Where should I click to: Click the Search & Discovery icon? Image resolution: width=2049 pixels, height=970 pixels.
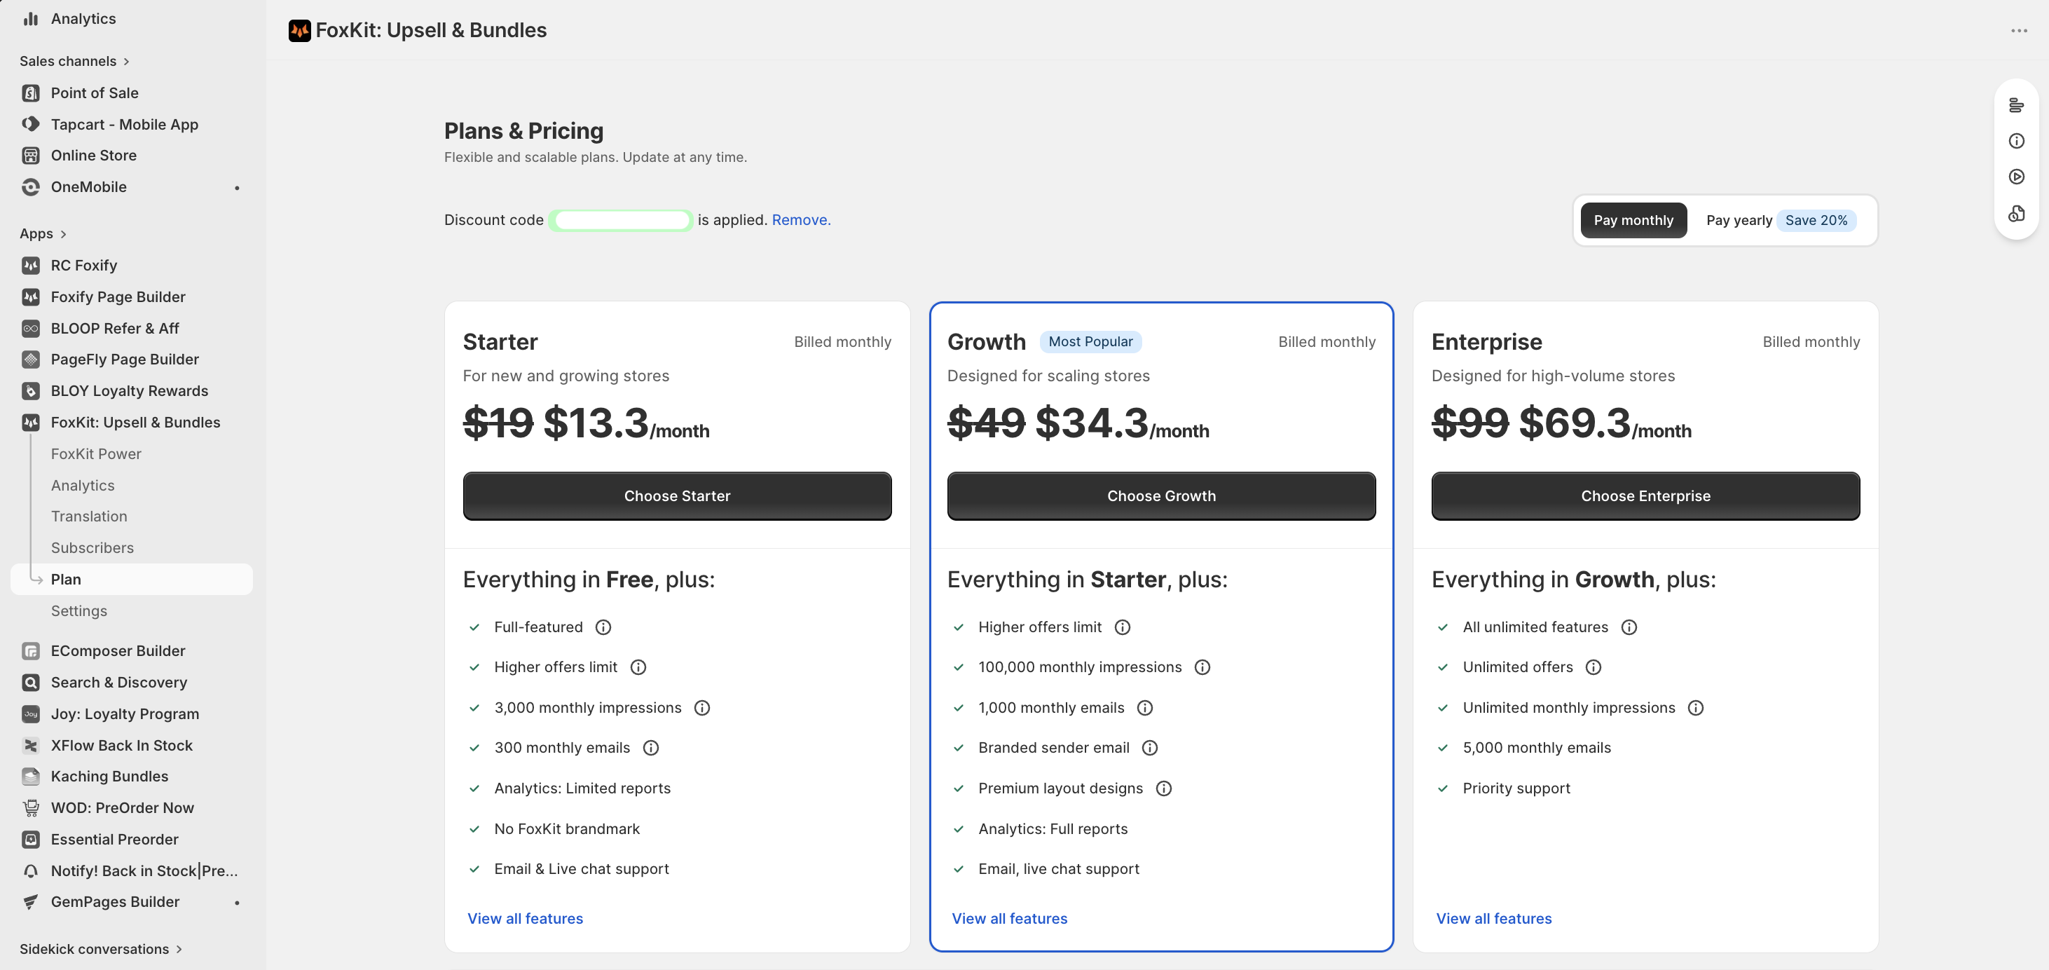click(31, 683)
